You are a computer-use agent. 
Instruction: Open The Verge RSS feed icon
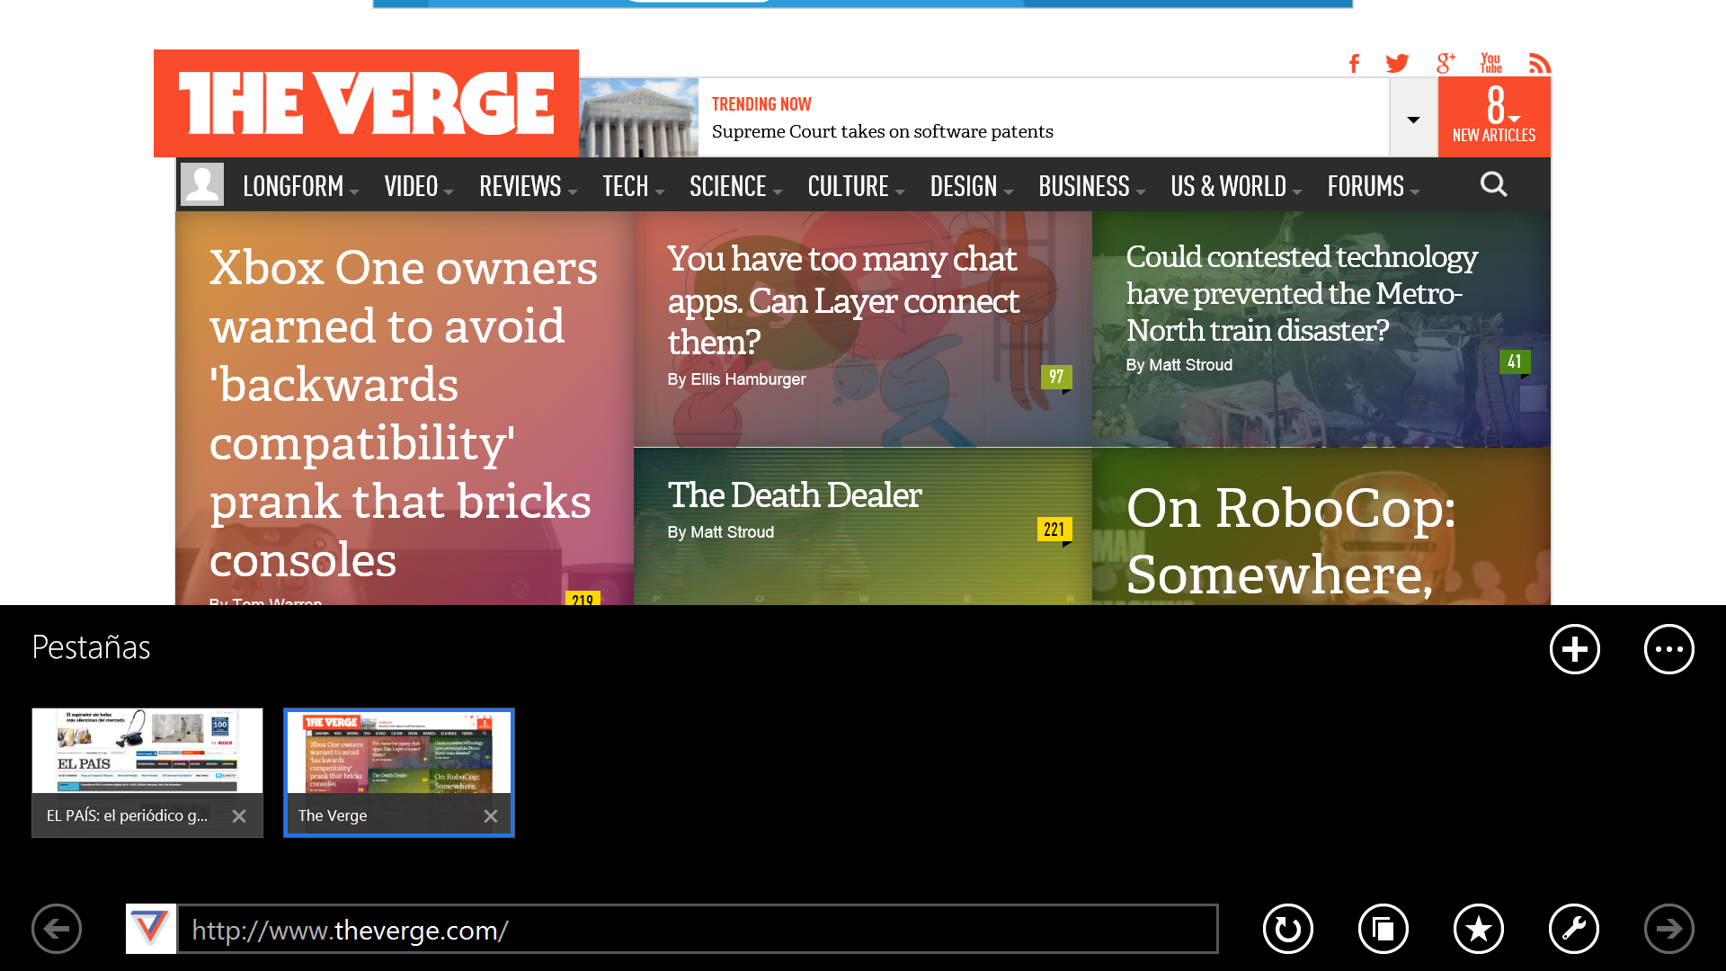coord(1539,63)
